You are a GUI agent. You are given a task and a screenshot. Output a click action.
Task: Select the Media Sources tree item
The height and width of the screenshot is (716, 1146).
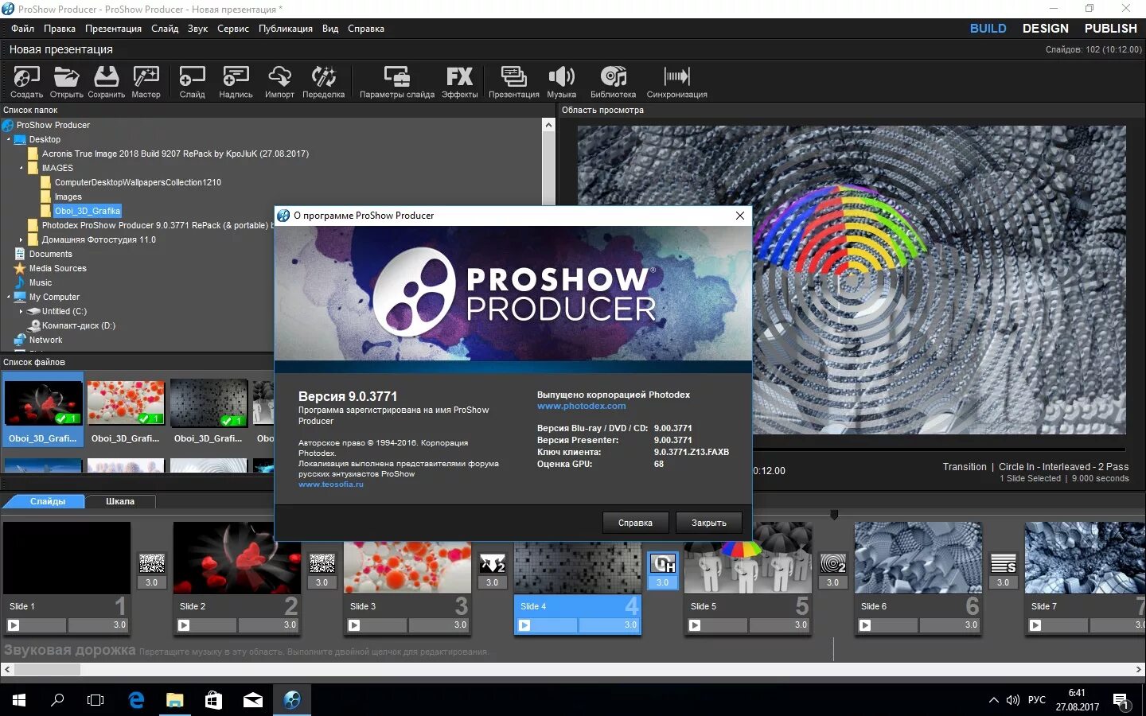tap(57, 268)
